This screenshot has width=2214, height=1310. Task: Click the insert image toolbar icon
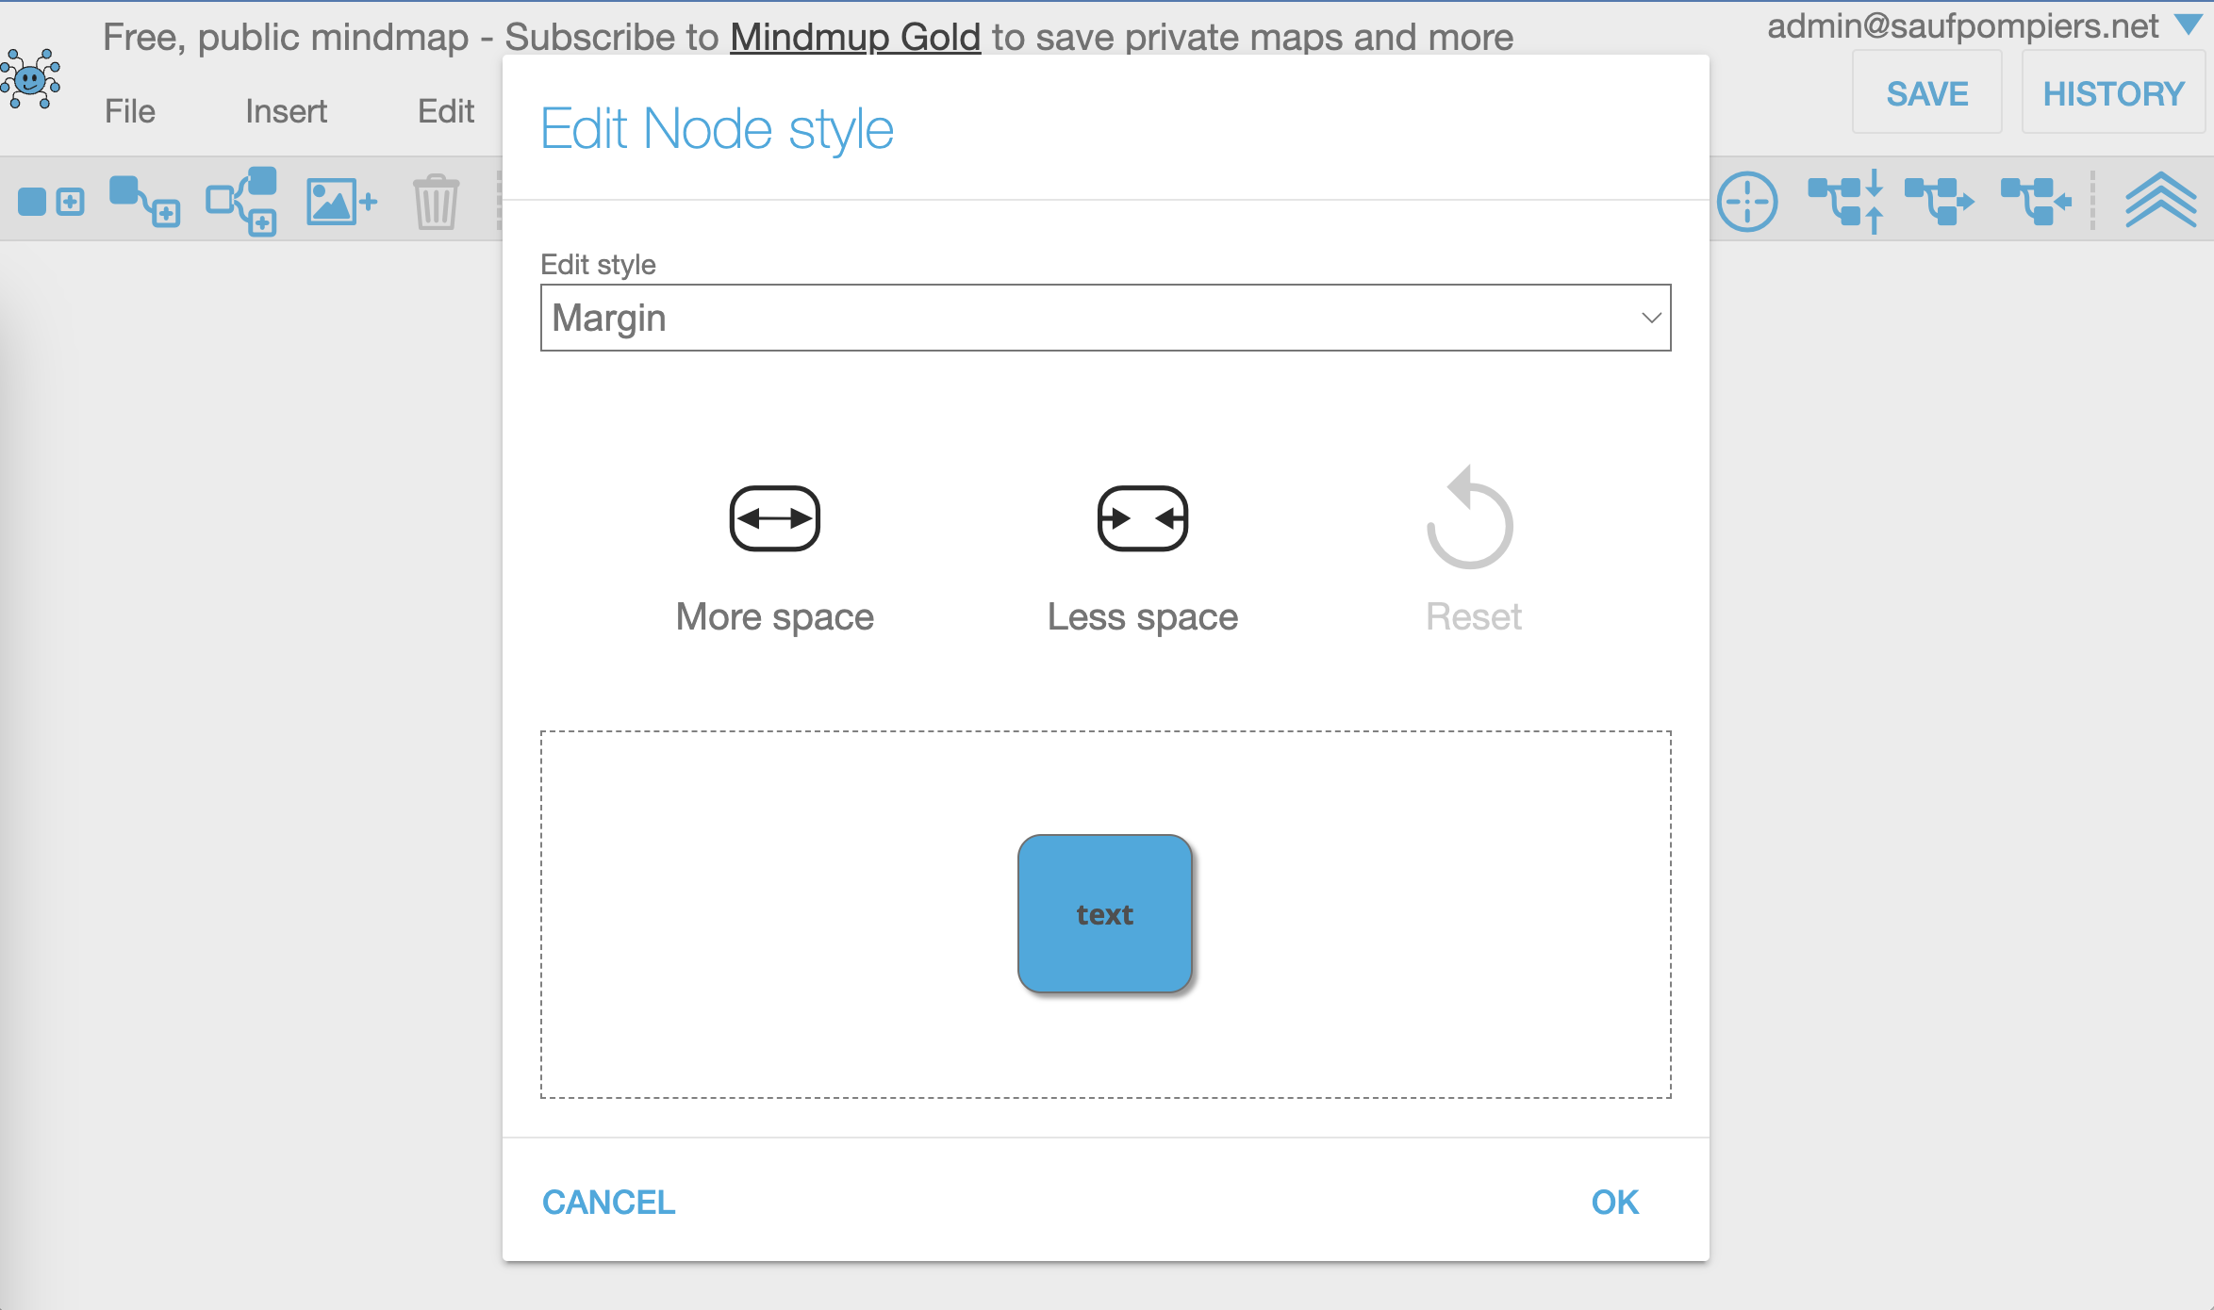click(341, 201)
